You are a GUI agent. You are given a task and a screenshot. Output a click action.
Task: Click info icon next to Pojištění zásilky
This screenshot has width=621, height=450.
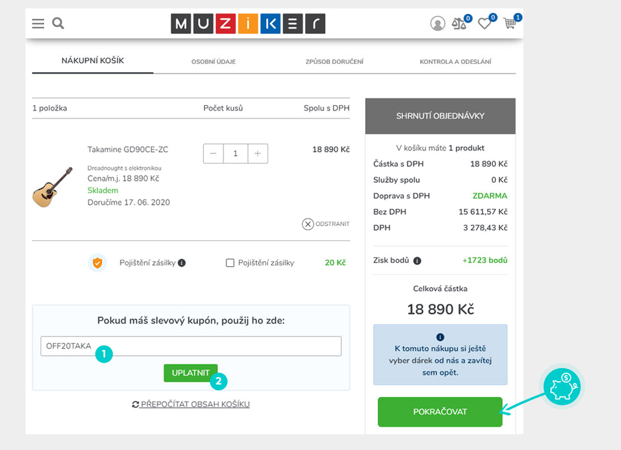tap(182, 263)
